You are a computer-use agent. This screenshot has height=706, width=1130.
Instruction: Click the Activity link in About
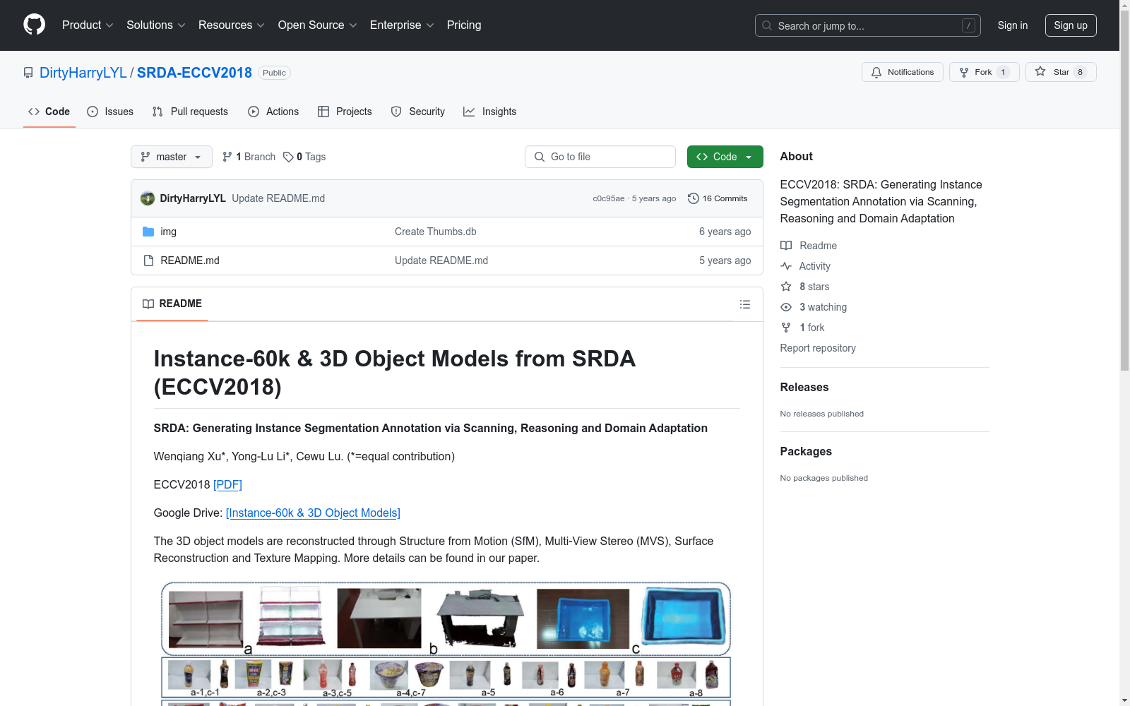[x=815, y=266]
